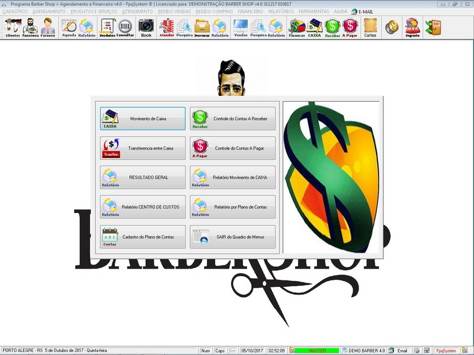Click the Exit door toolbar icon

pos(433,28)
